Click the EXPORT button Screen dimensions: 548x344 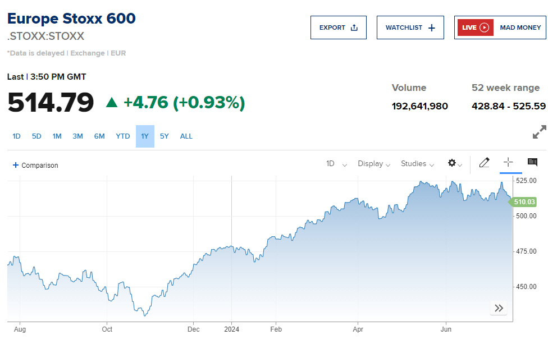coord(338,27)
